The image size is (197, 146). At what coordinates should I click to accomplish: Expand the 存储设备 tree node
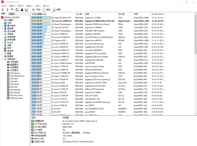click(x=2, y=37)
